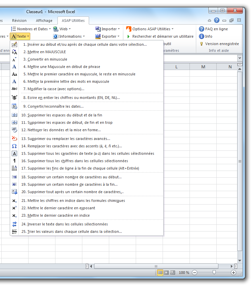
Task: Switch to Page Layout view in status bar
Action: coord(166,273)
